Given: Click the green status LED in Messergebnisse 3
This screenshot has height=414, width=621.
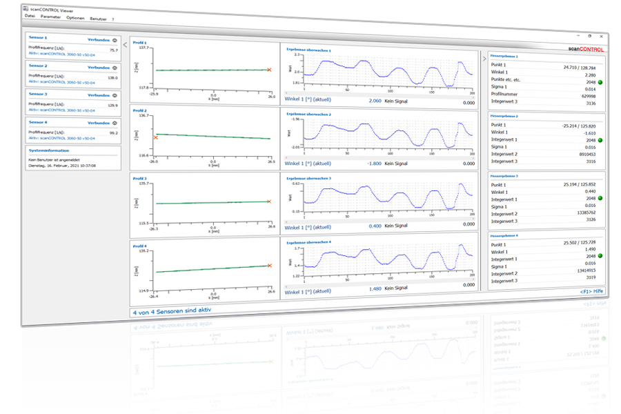Looking at the screenshot, I should tap(601, 199).
